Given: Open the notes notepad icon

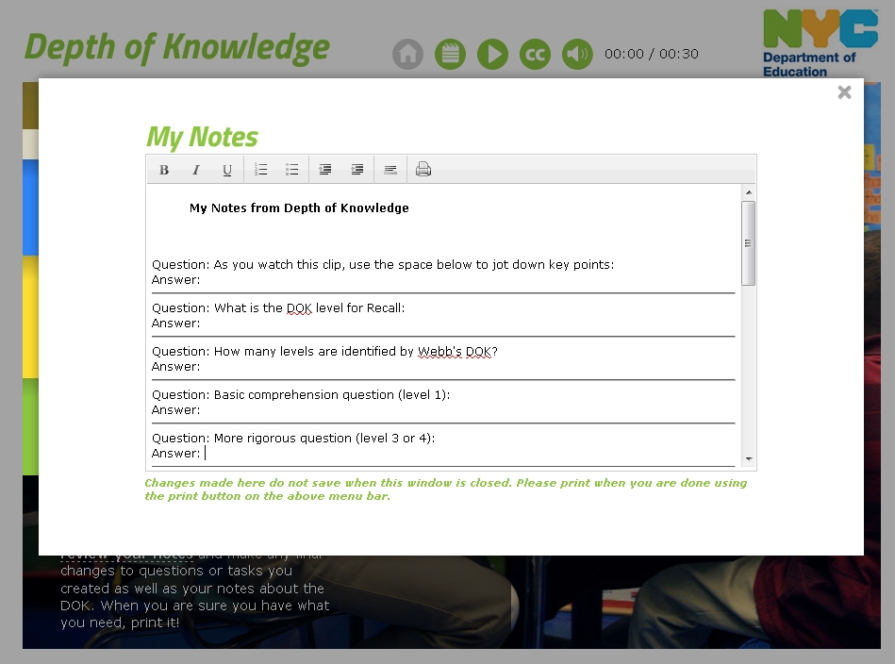Looking at the screenshot, I should click(x=450, y=54).
